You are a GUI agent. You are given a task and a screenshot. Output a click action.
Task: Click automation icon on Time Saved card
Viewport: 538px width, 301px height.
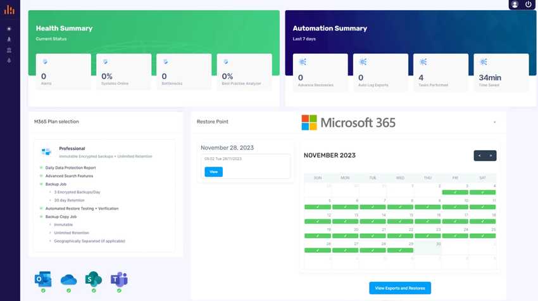click(x=484, y=62)
